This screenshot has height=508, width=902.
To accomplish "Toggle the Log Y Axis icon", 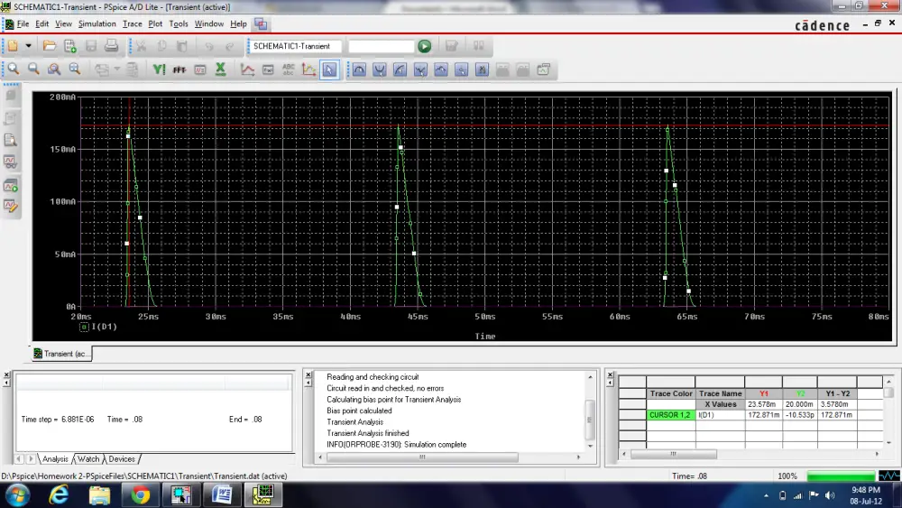I will click(159, 69).
